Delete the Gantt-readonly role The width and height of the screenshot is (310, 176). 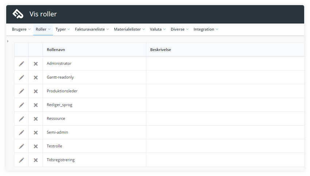tap(36, 77)
